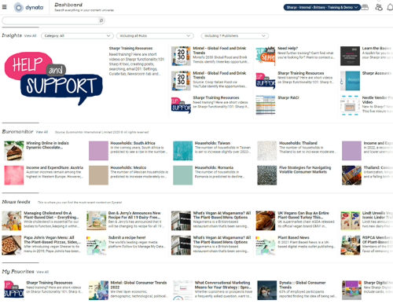Click the Euromonitor source copyright note
Image resolution: width=393 pixels, height=304 pixels.
tap(101, 132)
